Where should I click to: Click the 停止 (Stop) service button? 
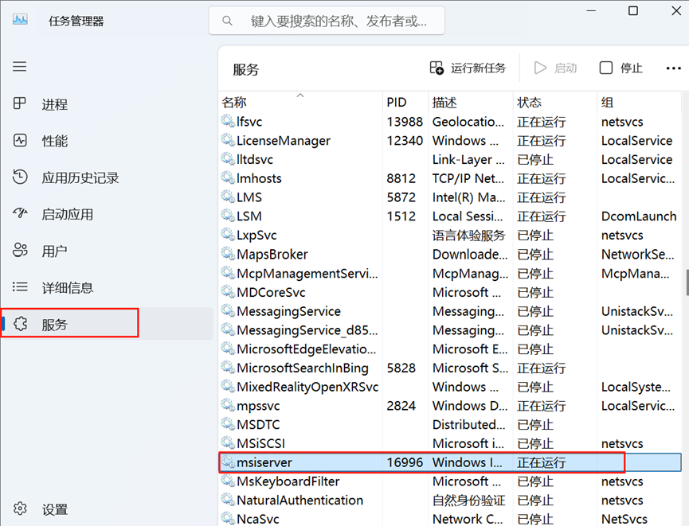point(620,68)
